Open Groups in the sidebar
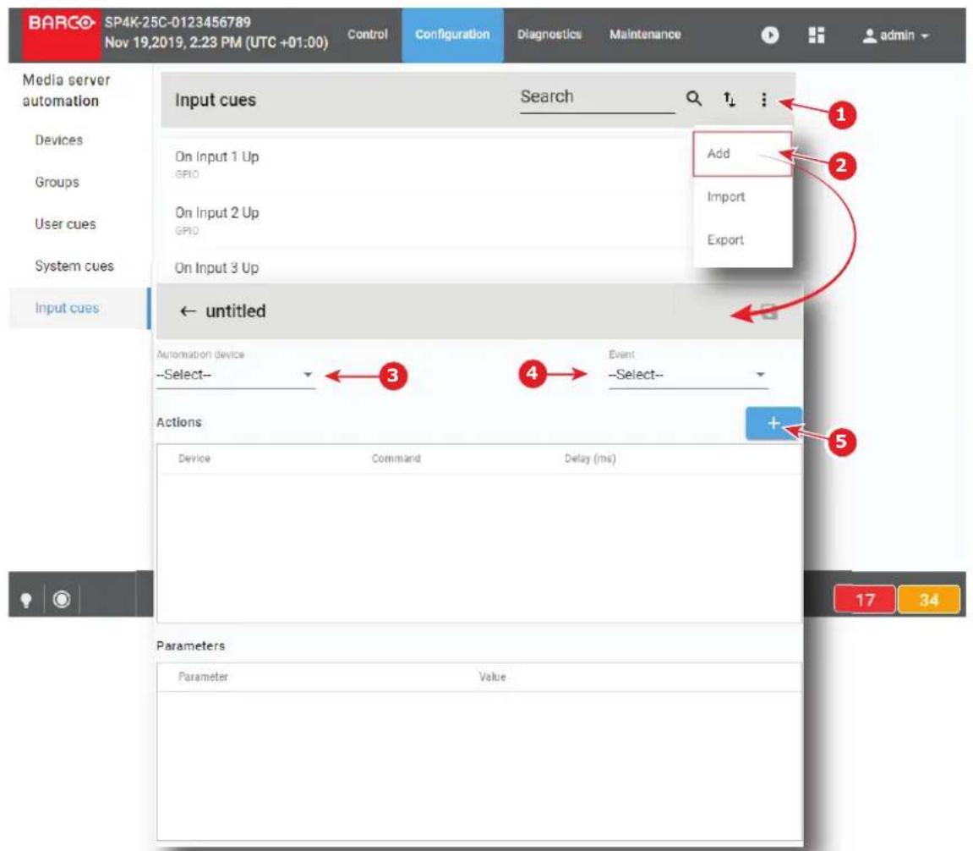The height and width of the screenshot is (851, 973). 57,182
